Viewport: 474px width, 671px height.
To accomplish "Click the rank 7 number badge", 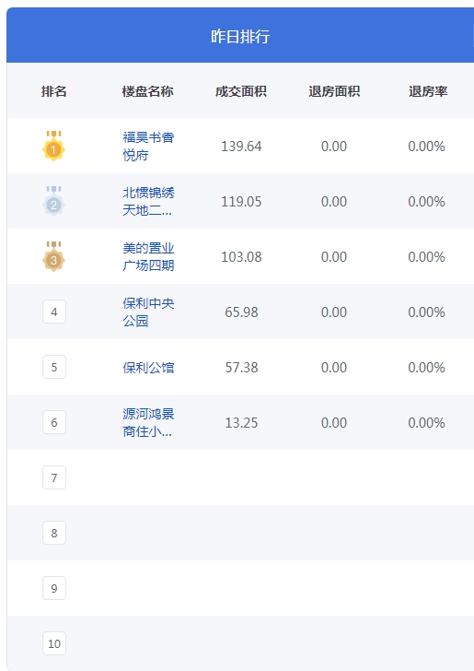I will point(54,477).
